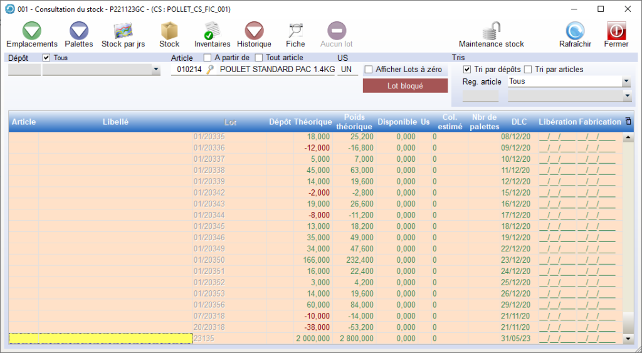Enable Tri par articles checkbox
642x353 pixels.
click(528, 70)
